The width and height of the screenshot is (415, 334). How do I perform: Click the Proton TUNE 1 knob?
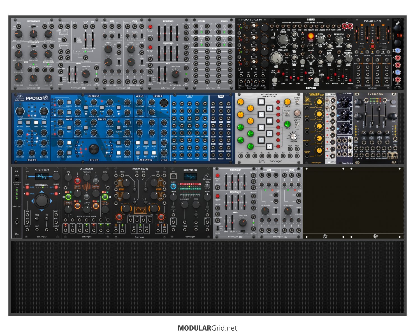20,111
